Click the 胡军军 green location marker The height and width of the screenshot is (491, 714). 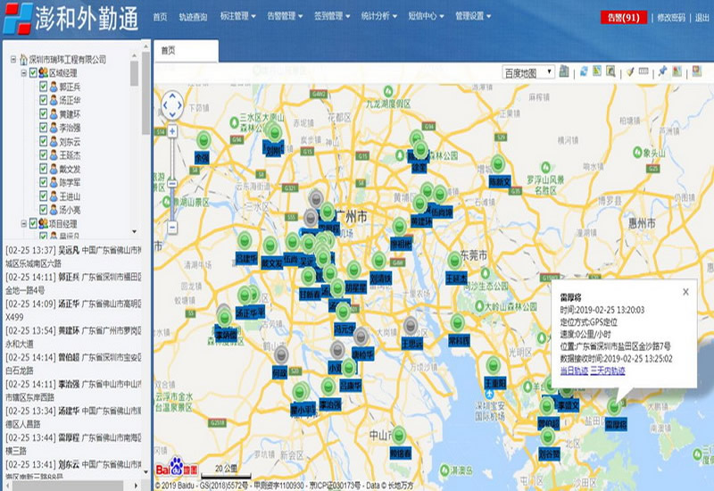tap(353, 270)
